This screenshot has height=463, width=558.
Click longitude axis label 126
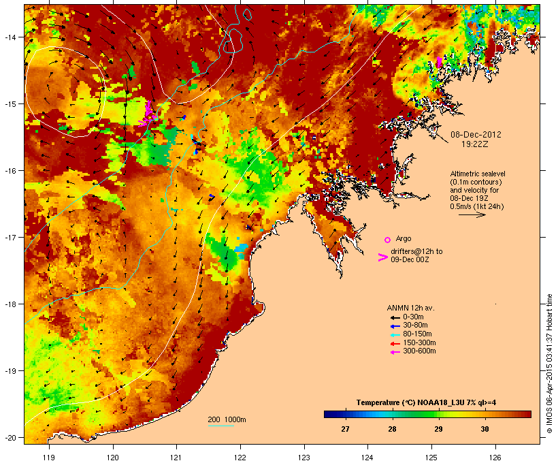pyautogui.click(x=495, y=458)
